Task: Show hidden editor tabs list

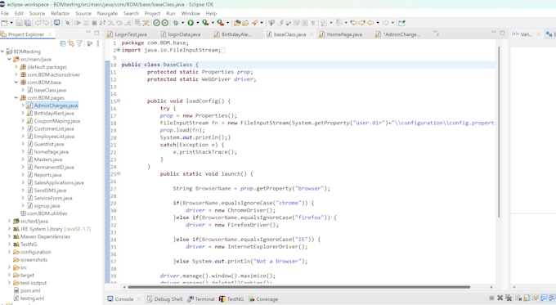Action: 436,34
